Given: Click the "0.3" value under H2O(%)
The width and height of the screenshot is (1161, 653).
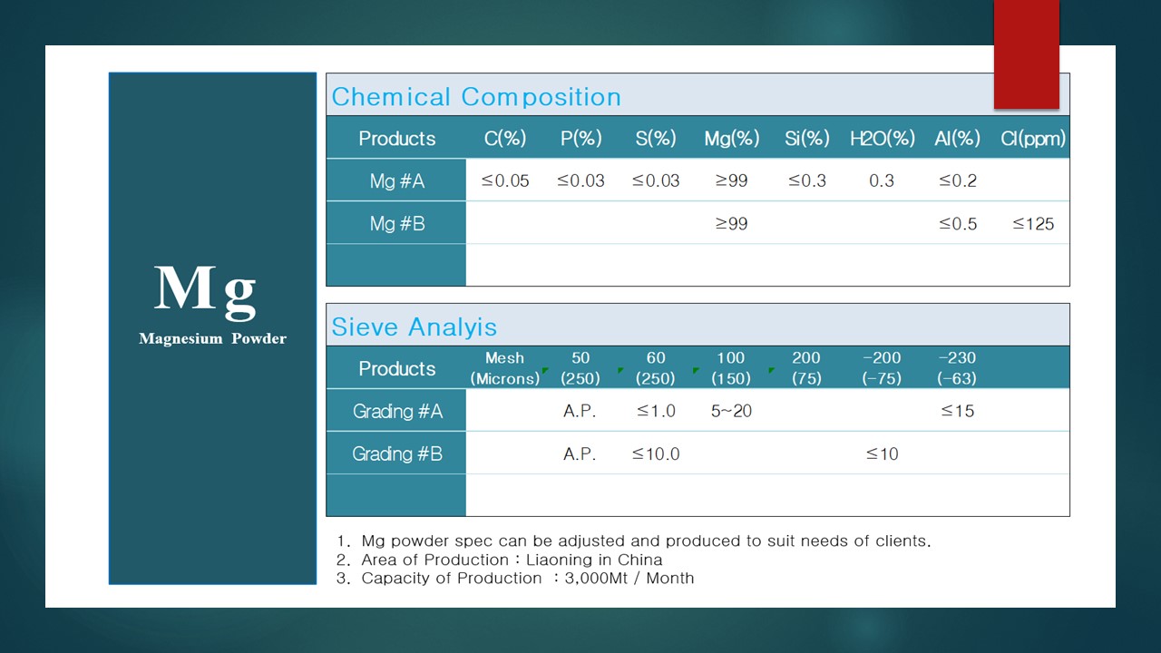Looking at the screenshot, I should pyautogui.click(x=882, y=180).
